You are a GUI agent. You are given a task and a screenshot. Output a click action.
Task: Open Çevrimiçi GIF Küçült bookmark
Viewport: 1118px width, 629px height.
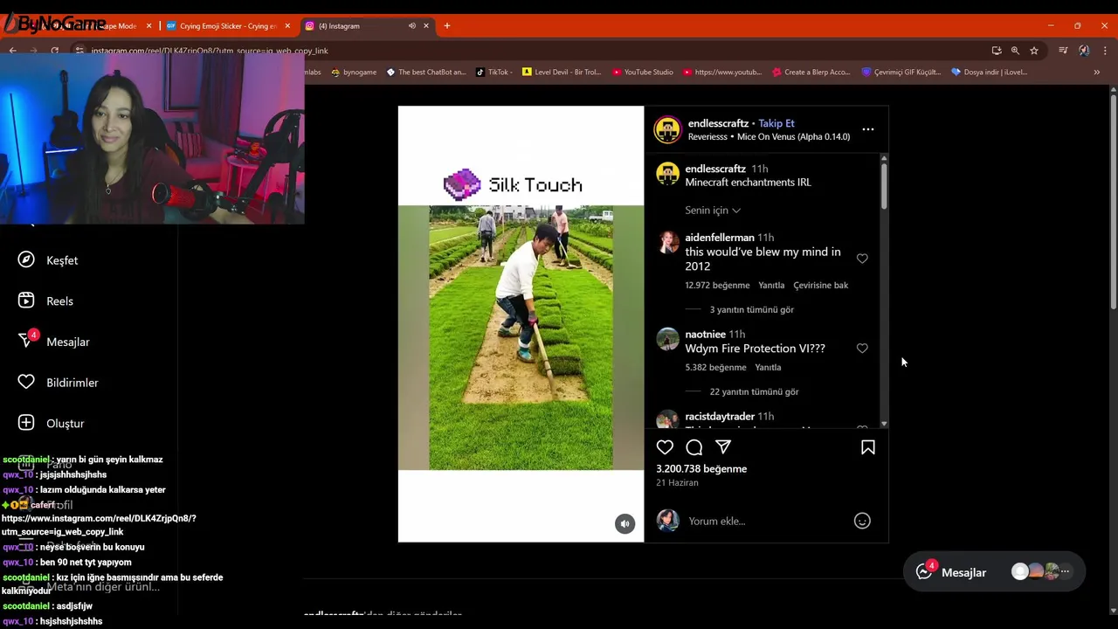pyautogui.click(x=901, y=72)
